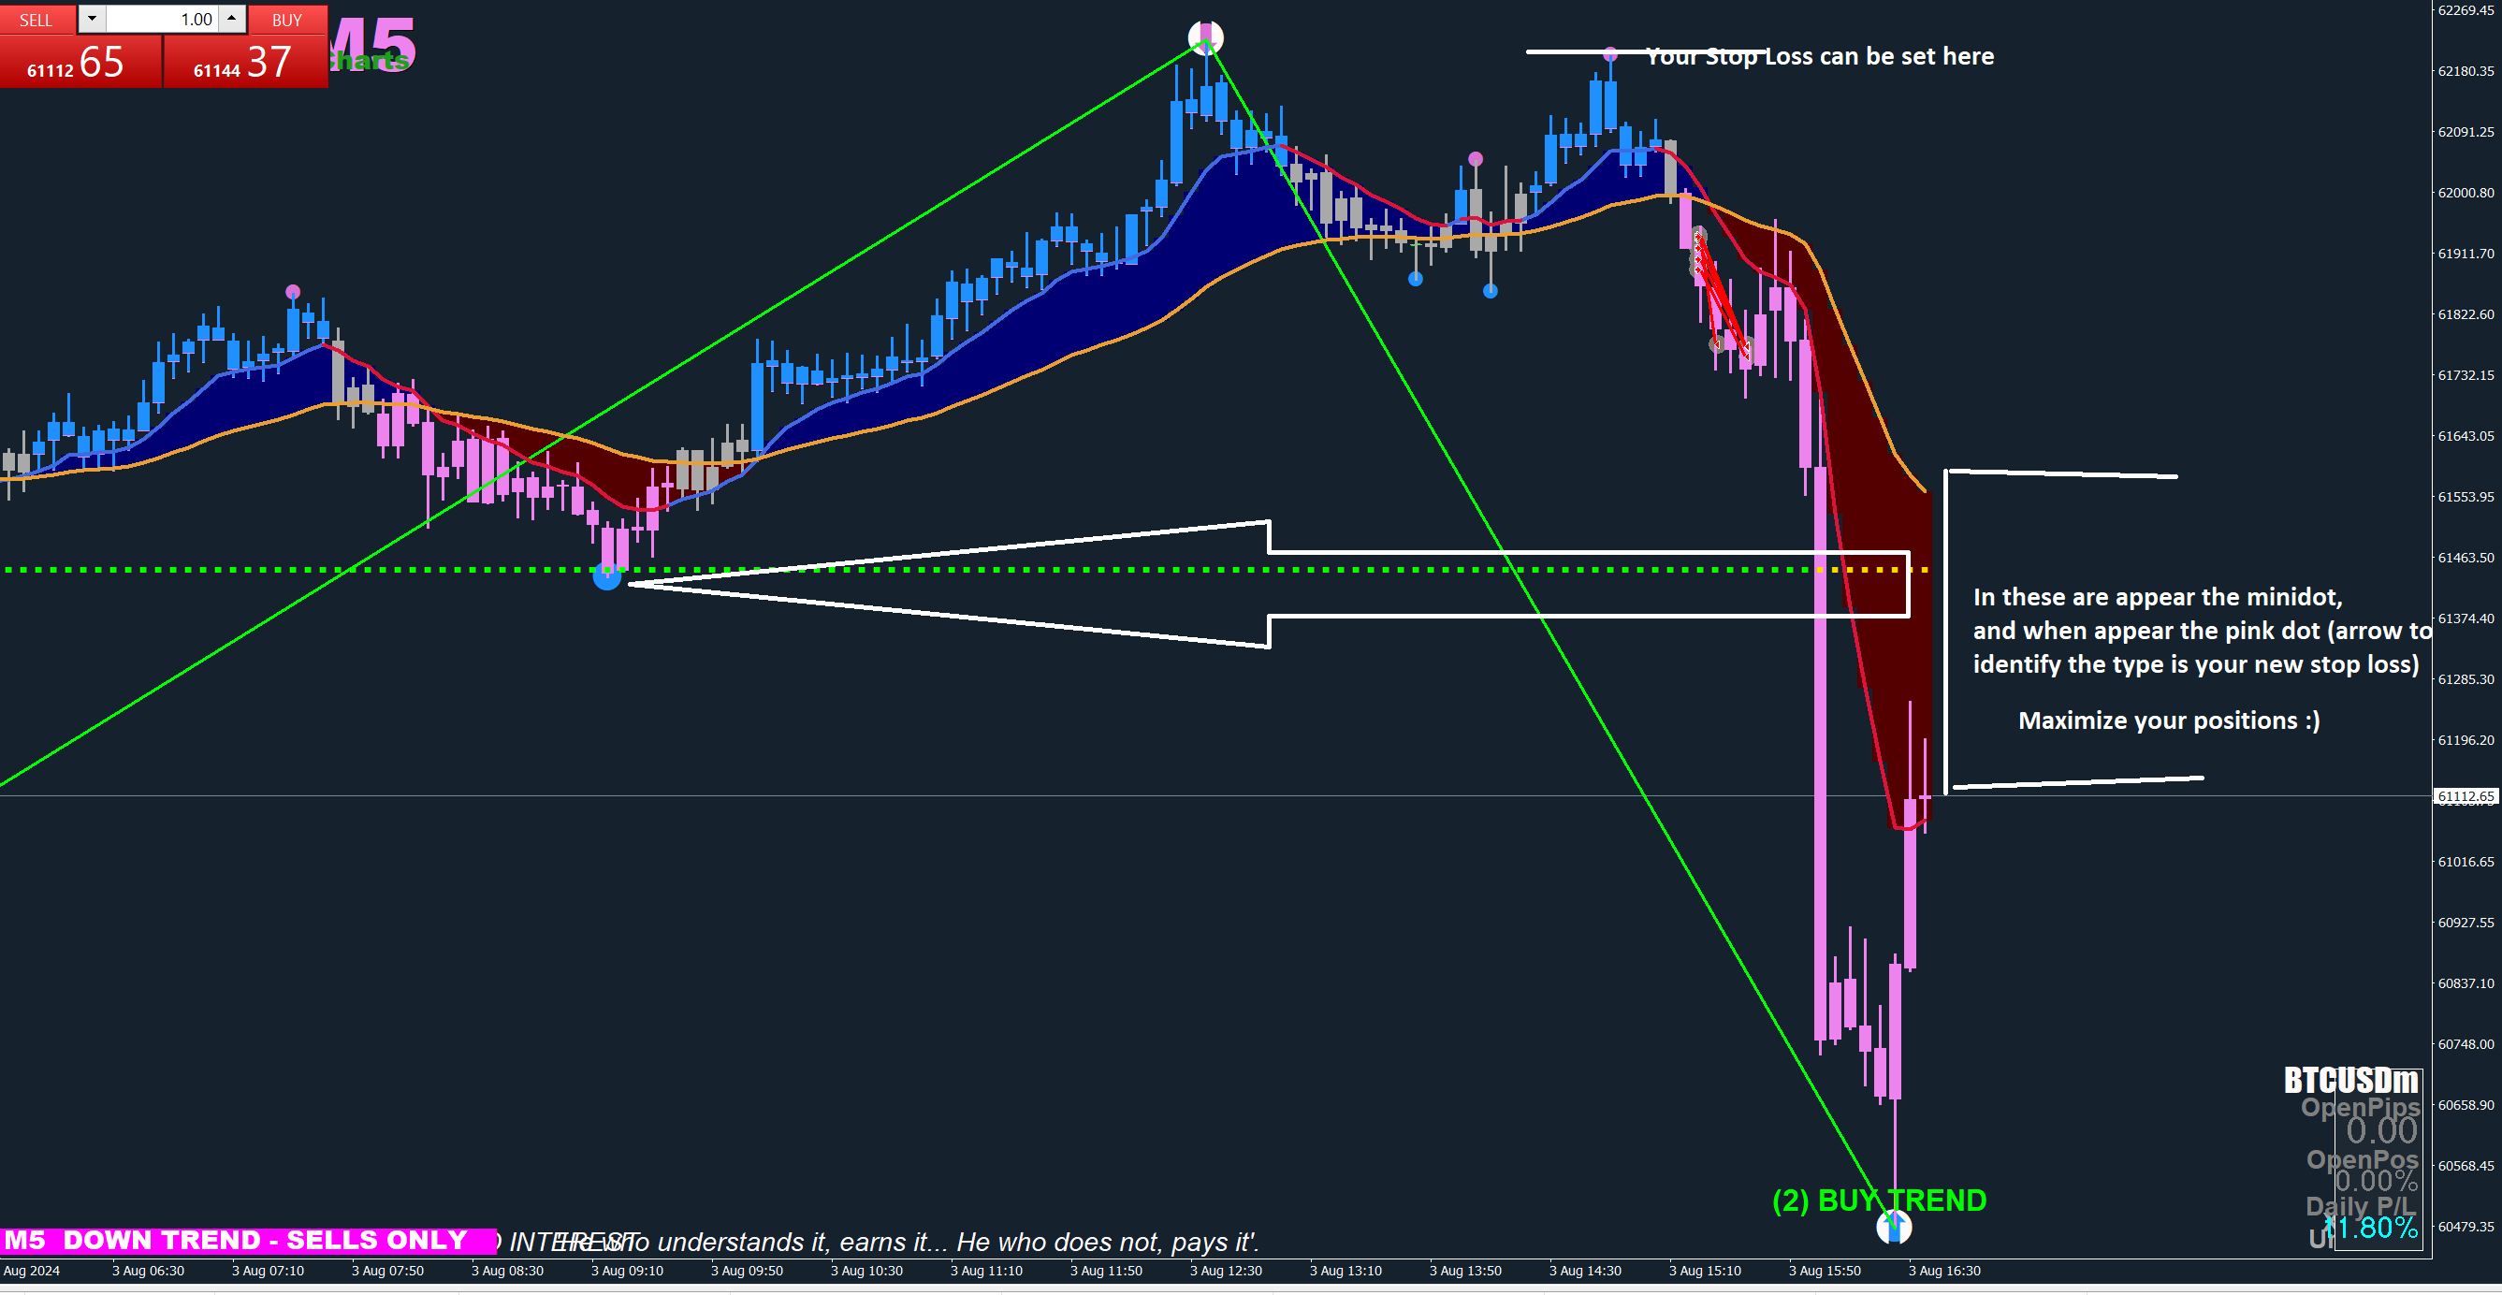Select the large blue dot on dotted line
The image size is (2502, 1295).
click(607, 577)
